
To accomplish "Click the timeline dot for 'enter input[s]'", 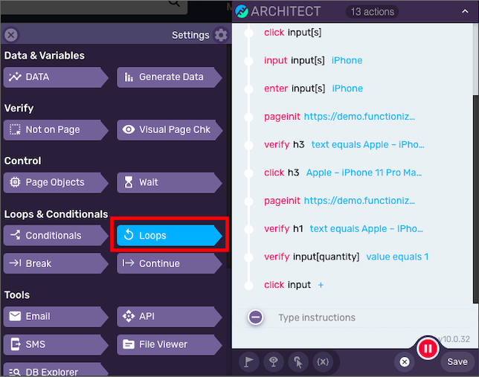I will point(249,89).
